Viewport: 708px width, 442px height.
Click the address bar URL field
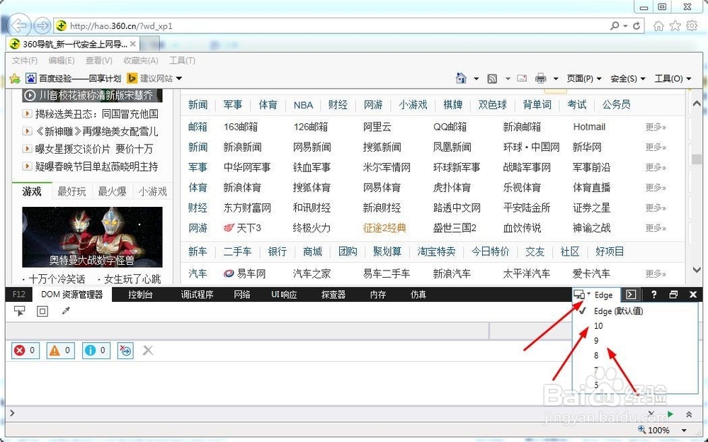click(x=332, y=25)
